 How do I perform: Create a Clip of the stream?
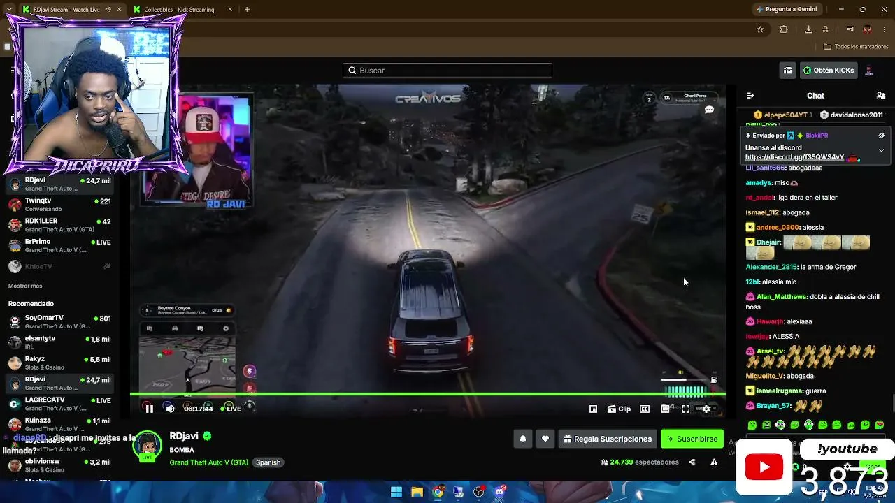click(619, 409)
